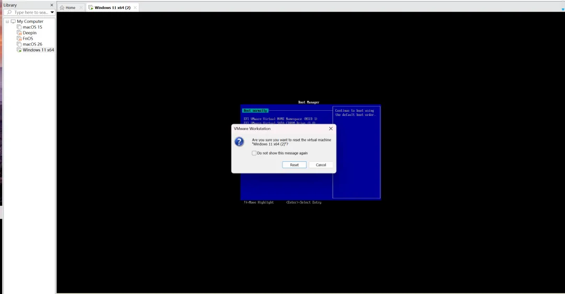The image size is (565, 294).
Task: Click the FnOS VM icon
Action: (19, 39)
